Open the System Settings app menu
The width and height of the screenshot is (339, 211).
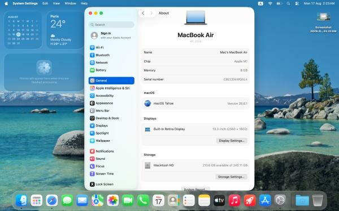(25, 3)
